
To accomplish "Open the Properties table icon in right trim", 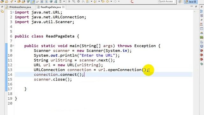I will 201,29.
